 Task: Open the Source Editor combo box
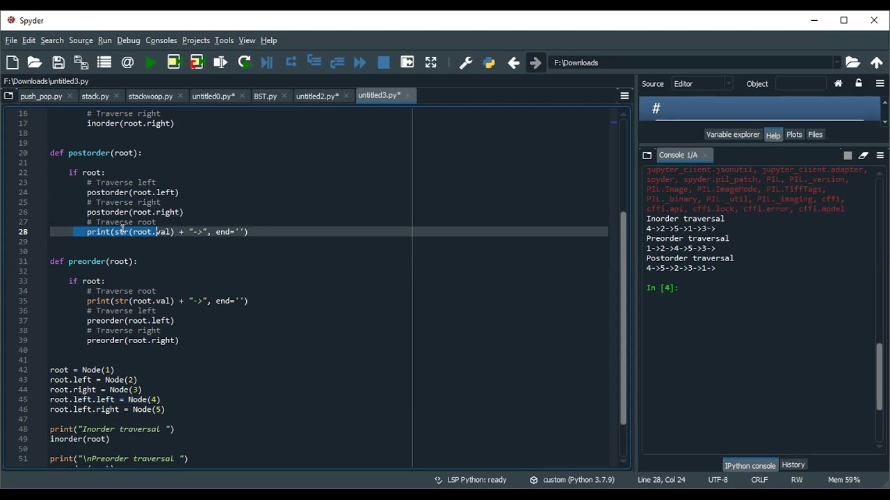click(x=702, y=84)
